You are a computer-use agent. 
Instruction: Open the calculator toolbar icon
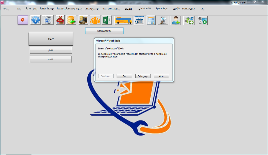point(151,20)
